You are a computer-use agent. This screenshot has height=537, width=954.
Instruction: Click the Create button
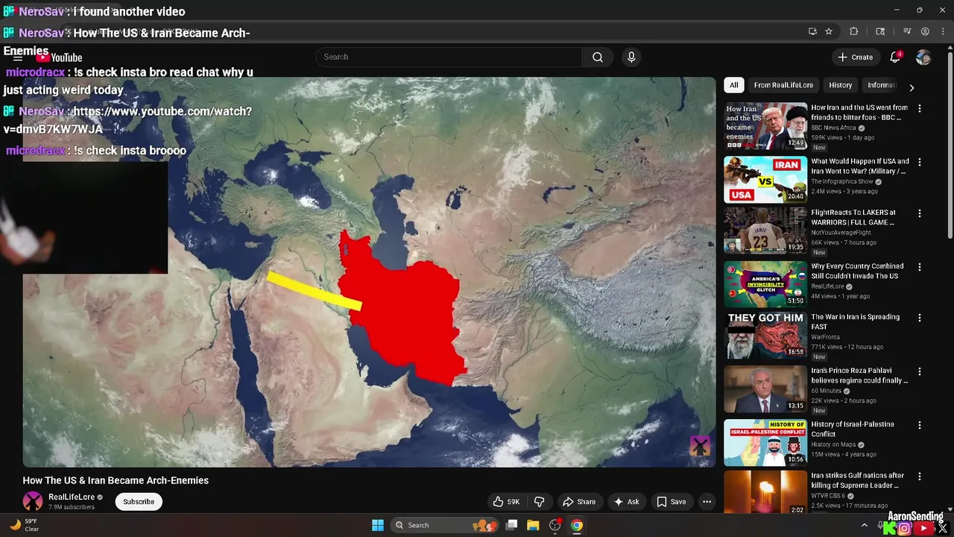(856, 57)
